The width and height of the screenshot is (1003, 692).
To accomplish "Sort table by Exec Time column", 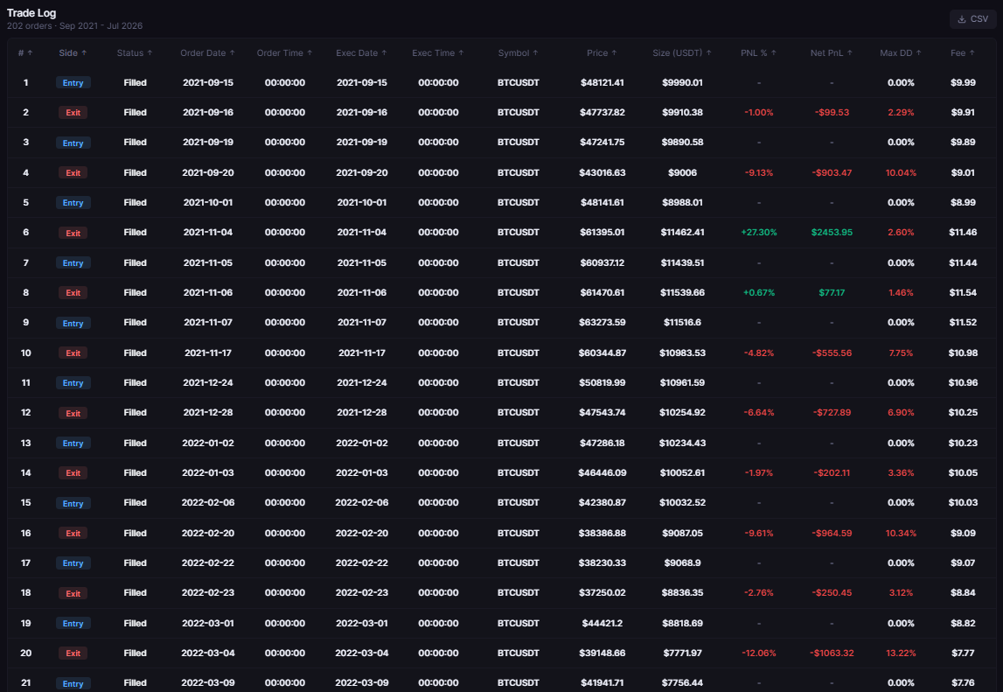I will [x=438, y=53].
